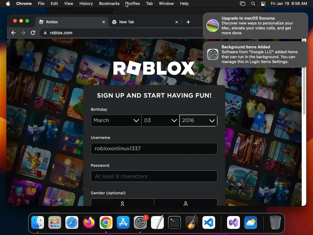This screenshot has height=235, width=313.
Task: Open the Bookmarks menu
Action: (x=109, y=3)
